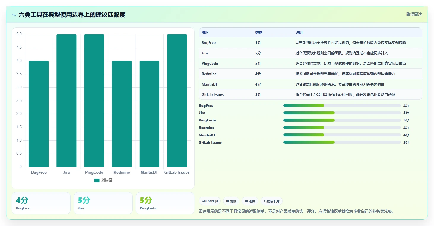Image resolution: width=434 pixels, height=226 pixels.
Task: Open the 4分 BugFree data card
Action: (41, 203)
